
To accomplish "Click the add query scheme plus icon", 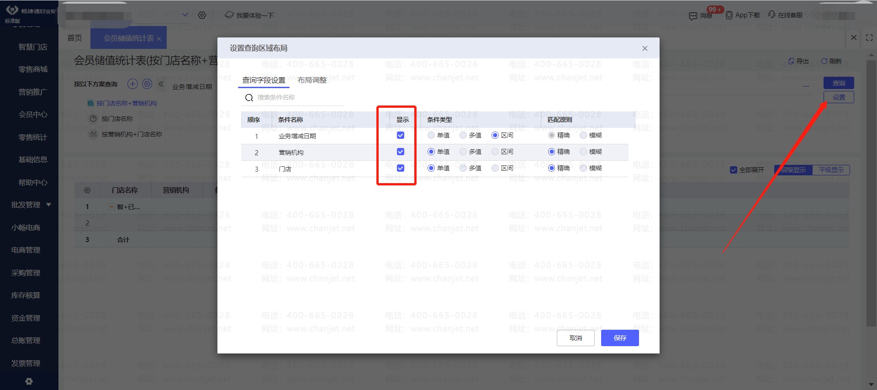I will click(132, 84).
